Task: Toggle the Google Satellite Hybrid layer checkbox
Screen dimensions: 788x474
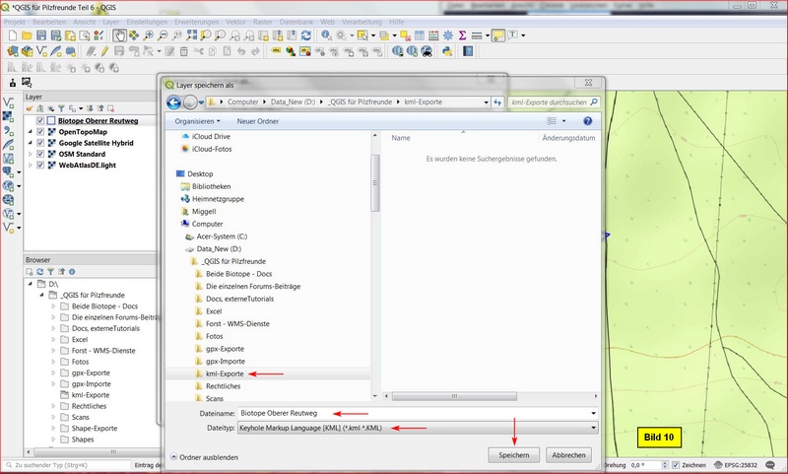Action: [x=40, y=143]
